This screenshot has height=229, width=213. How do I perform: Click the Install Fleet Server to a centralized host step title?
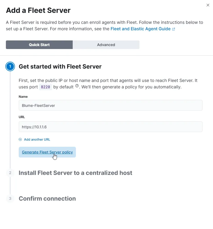tap(75, 173)
